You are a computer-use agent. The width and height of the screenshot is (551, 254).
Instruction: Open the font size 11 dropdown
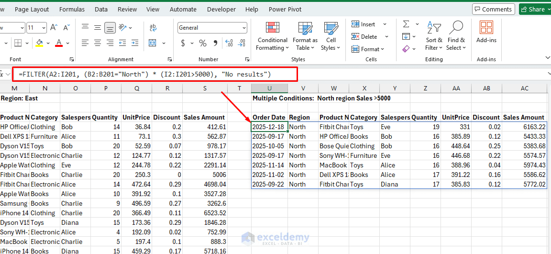click(44, 27)
